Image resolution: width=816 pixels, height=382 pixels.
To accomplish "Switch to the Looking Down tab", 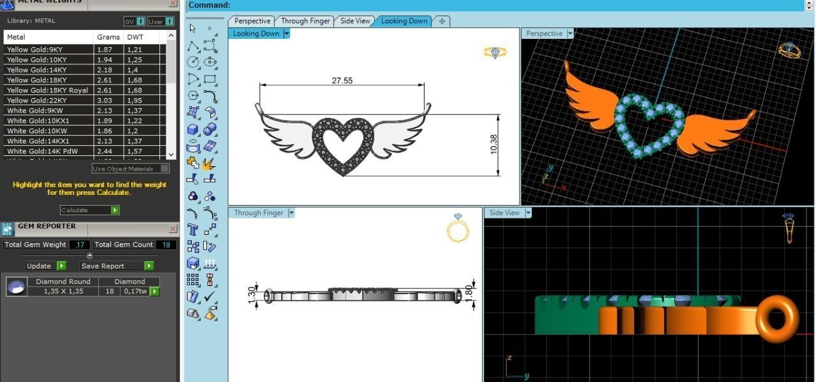I will point(404,21).
